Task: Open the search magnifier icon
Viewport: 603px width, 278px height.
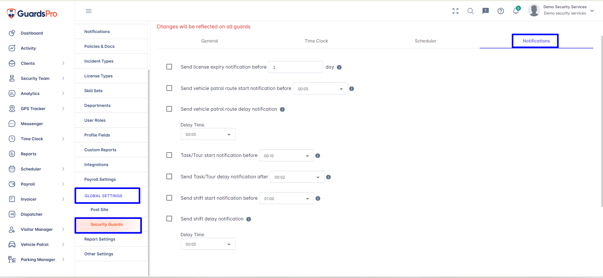Action: pyautogui.click(x=471, y=11)
